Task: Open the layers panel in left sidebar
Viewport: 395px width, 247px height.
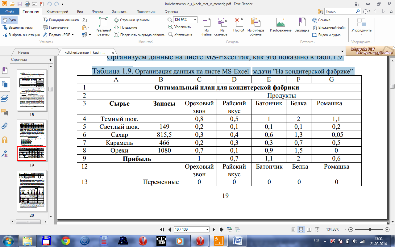Action: tap(5, 98)
